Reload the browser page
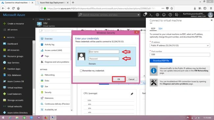Viewport: 214px width, 120px height. [13, 8]
